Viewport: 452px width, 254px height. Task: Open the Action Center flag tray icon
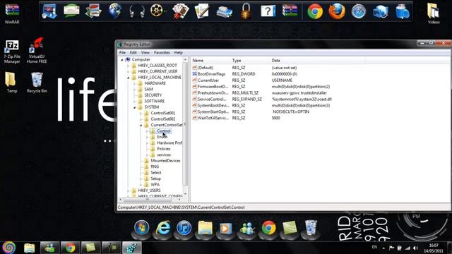click(x=391, y=248)
